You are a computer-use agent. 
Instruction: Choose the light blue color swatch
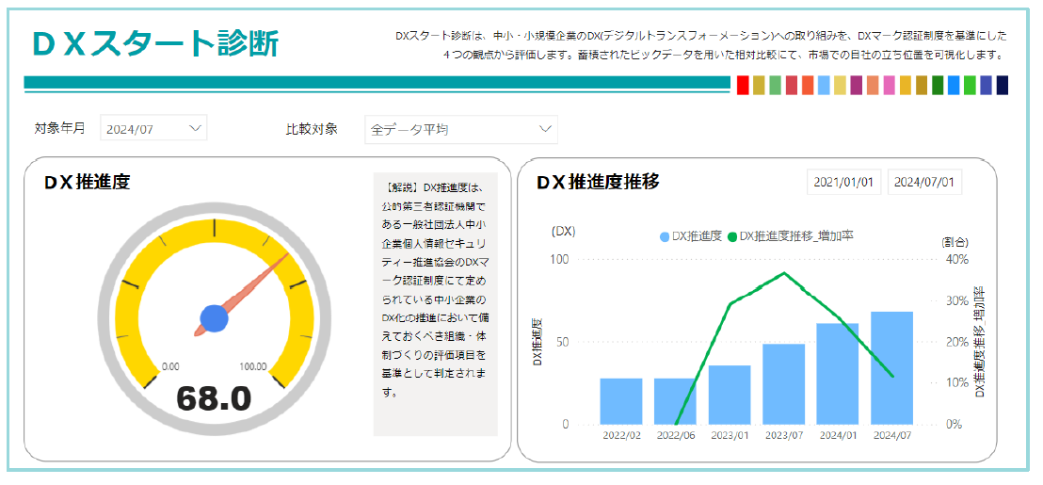point(824,86)
